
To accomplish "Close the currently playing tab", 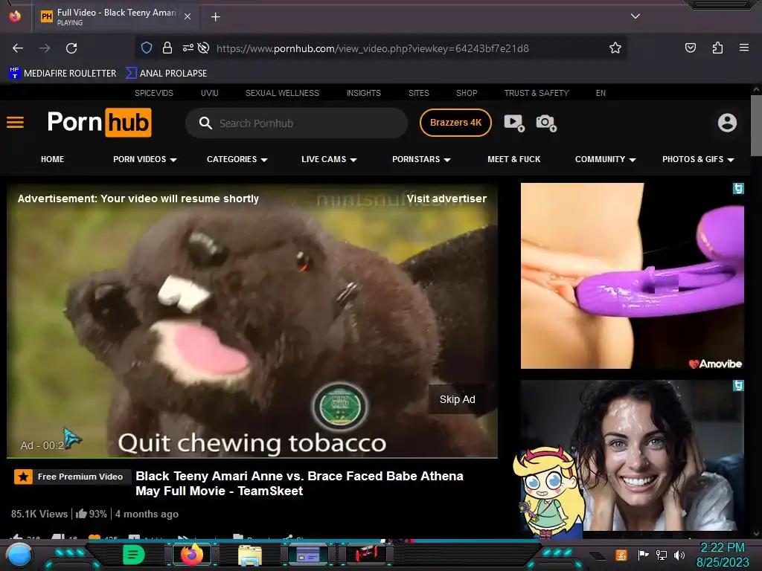I will pyautogui.click(x=188, y=16).
